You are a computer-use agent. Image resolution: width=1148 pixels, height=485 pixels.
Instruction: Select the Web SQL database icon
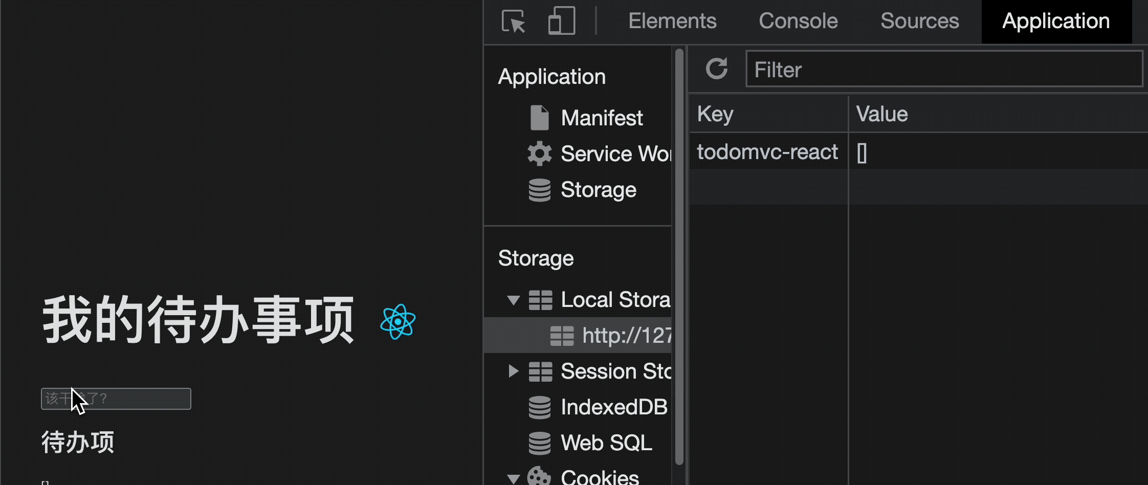(539, 443)
